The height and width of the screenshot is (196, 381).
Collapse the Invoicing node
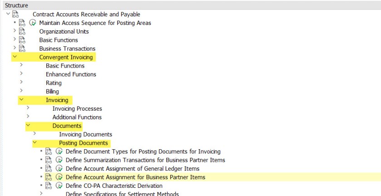click(x=21, y=99)
